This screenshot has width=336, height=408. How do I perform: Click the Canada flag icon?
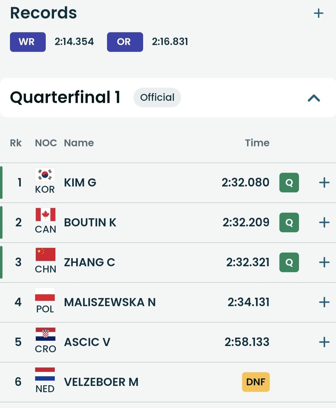(45, 214)
